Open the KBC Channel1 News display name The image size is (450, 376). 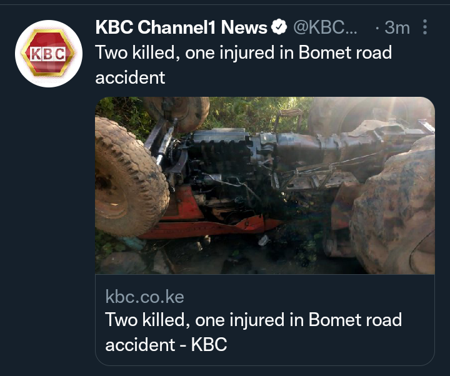coord(181,27)
